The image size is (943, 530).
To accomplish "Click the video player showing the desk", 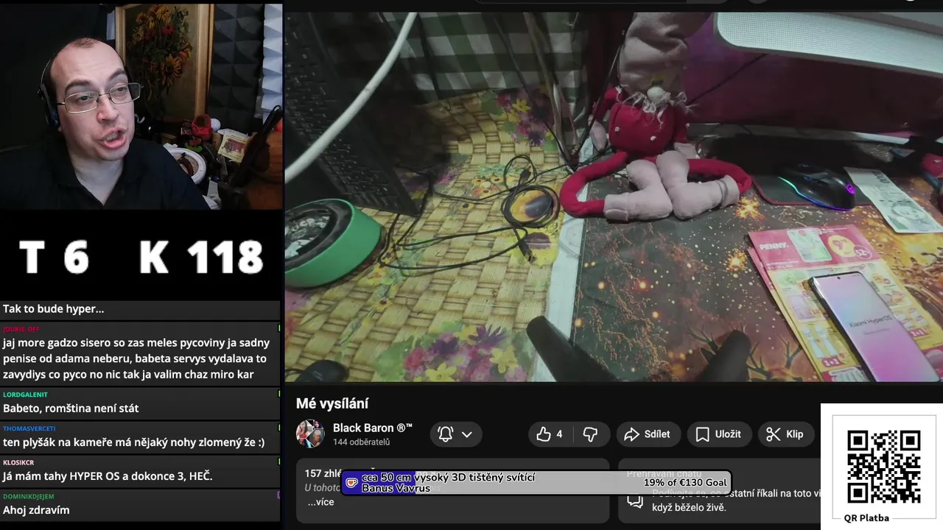I will point(614,197).
